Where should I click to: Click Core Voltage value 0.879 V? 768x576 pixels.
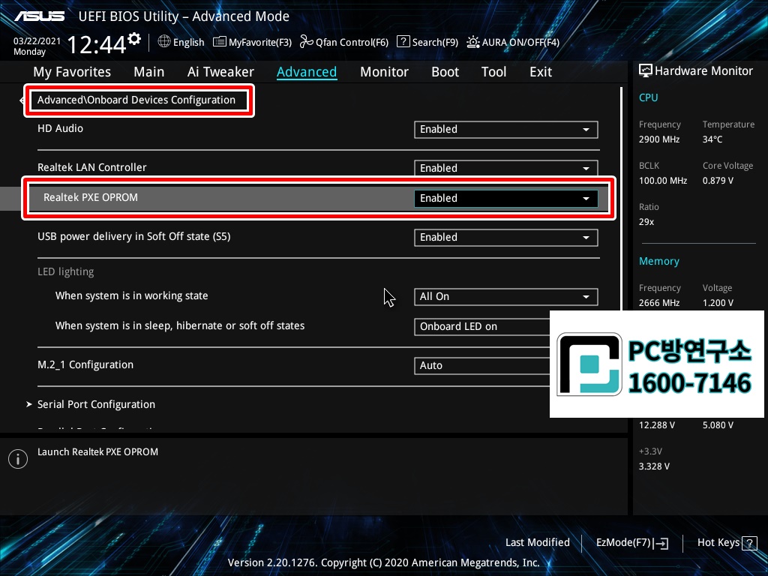click(x=718, y=181)
